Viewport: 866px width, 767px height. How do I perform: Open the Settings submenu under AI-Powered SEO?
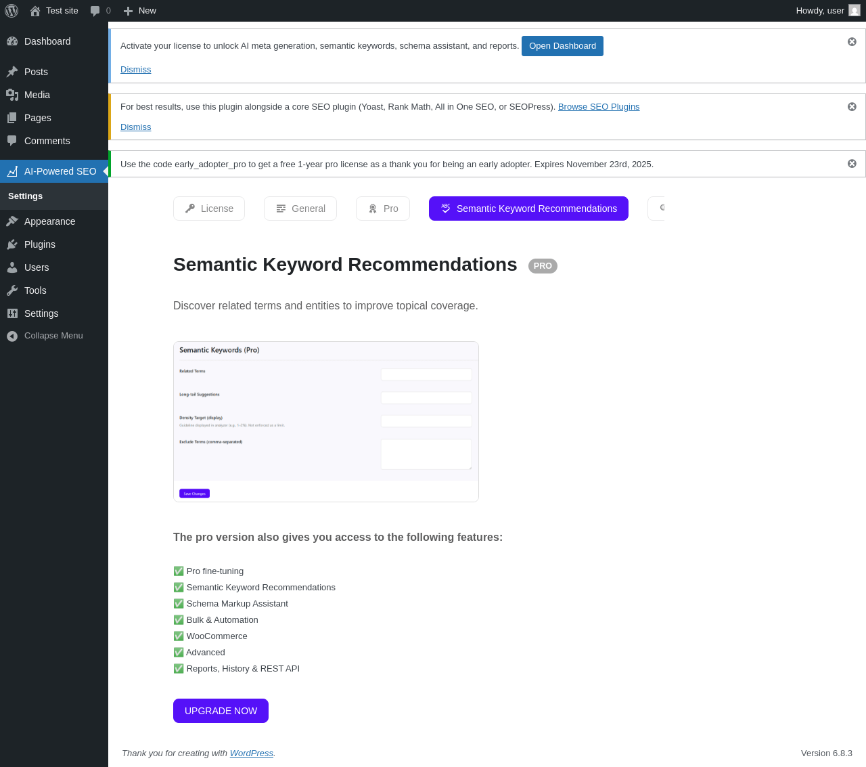pyautogui.click(x=26, y=196)
